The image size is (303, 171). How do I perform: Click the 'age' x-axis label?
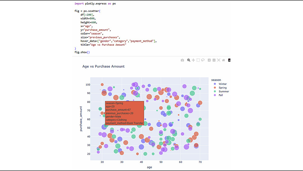click(149, 167)
